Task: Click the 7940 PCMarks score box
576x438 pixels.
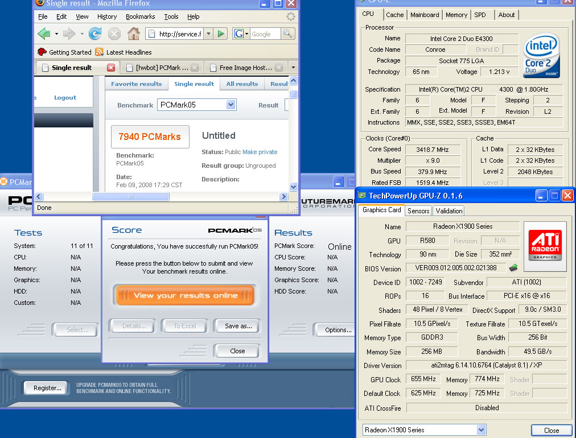Action: point(150,137)
